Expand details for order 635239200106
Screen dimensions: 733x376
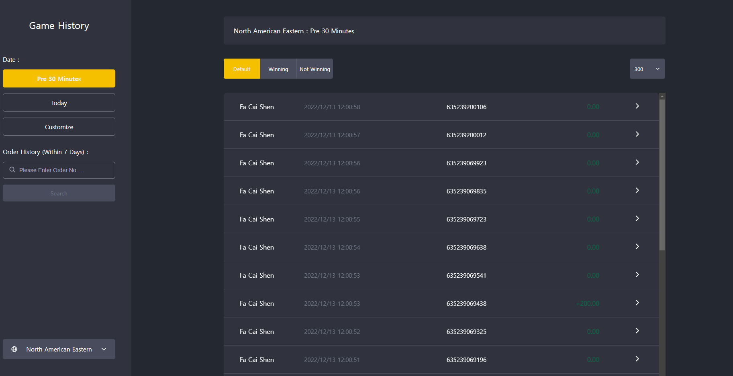[637, 106]
